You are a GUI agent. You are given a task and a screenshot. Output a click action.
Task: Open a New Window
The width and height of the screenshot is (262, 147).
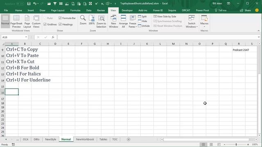point(113,21)
